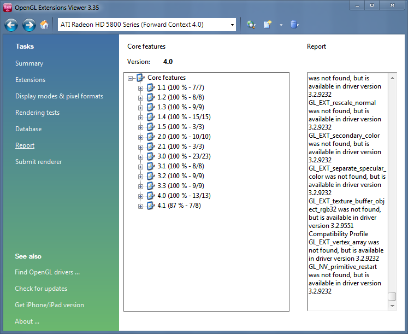408x334 pixels.
Task: Click Get iPhone/iPad version link
Action: click(x=50, y=305)
